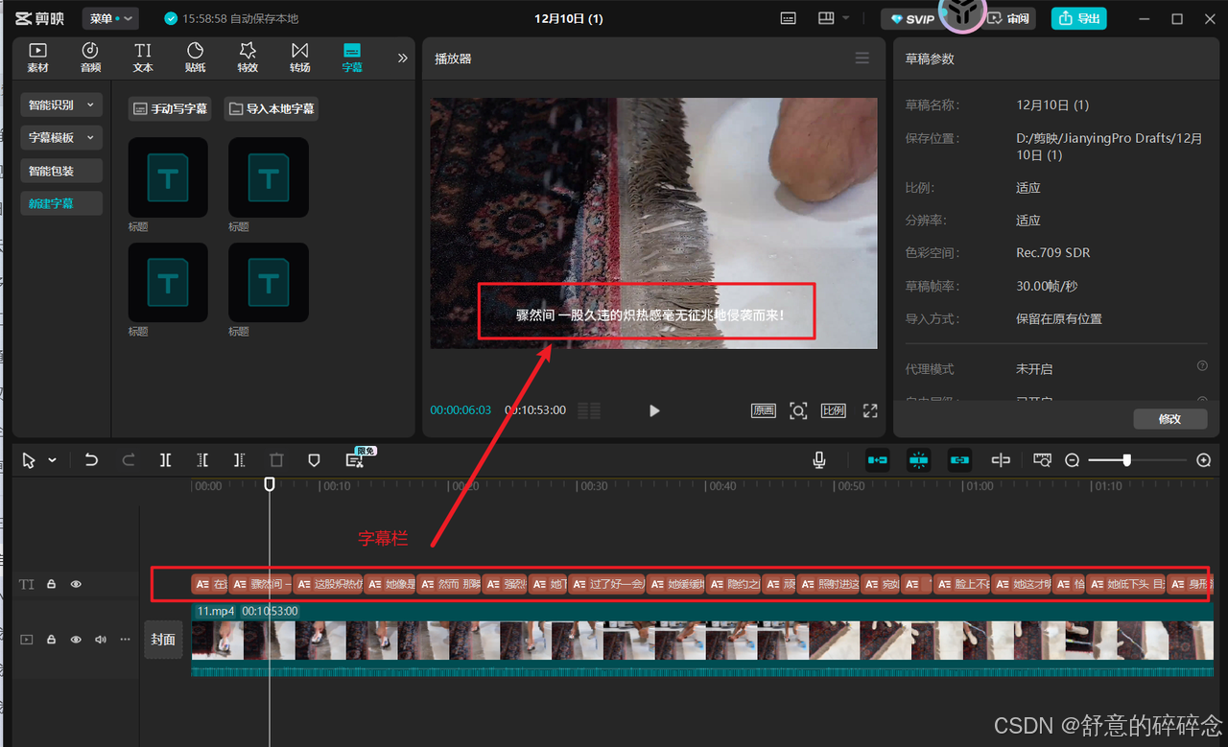Expand the 字幕模板 dropdown
Image resolution: width=1228 pixels, height=747 pixels.
[x=61, y=138]
